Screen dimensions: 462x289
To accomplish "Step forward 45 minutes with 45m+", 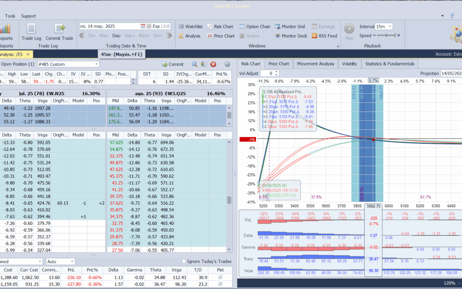I will (x=144, y=36).
